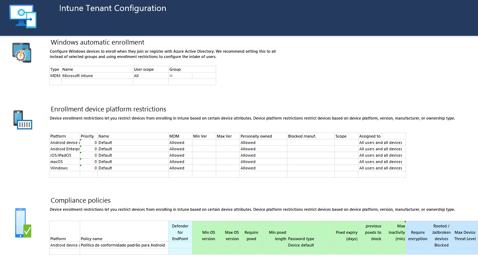Click the Max OS version column header
This screenshot has height=261, width=478.
[x=228, y=232]
